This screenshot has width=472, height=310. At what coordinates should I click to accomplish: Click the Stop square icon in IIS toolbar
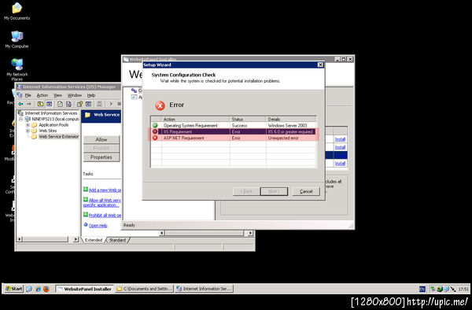click(x=120, y=104)
